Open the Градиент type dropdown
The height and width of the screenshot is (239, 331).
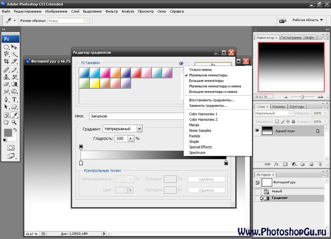[x=140, y=129]
